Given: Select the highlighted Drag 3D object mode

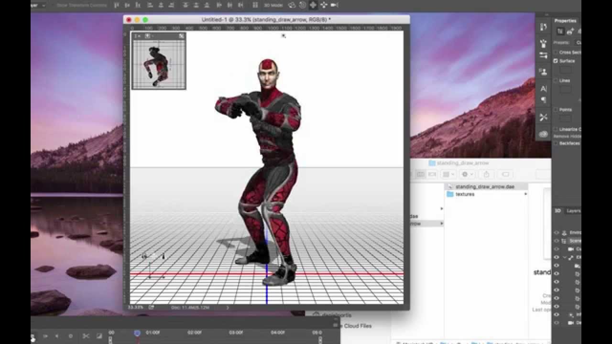Looking at the screenshot, I should pyautogui.click(x=313, y=5).
